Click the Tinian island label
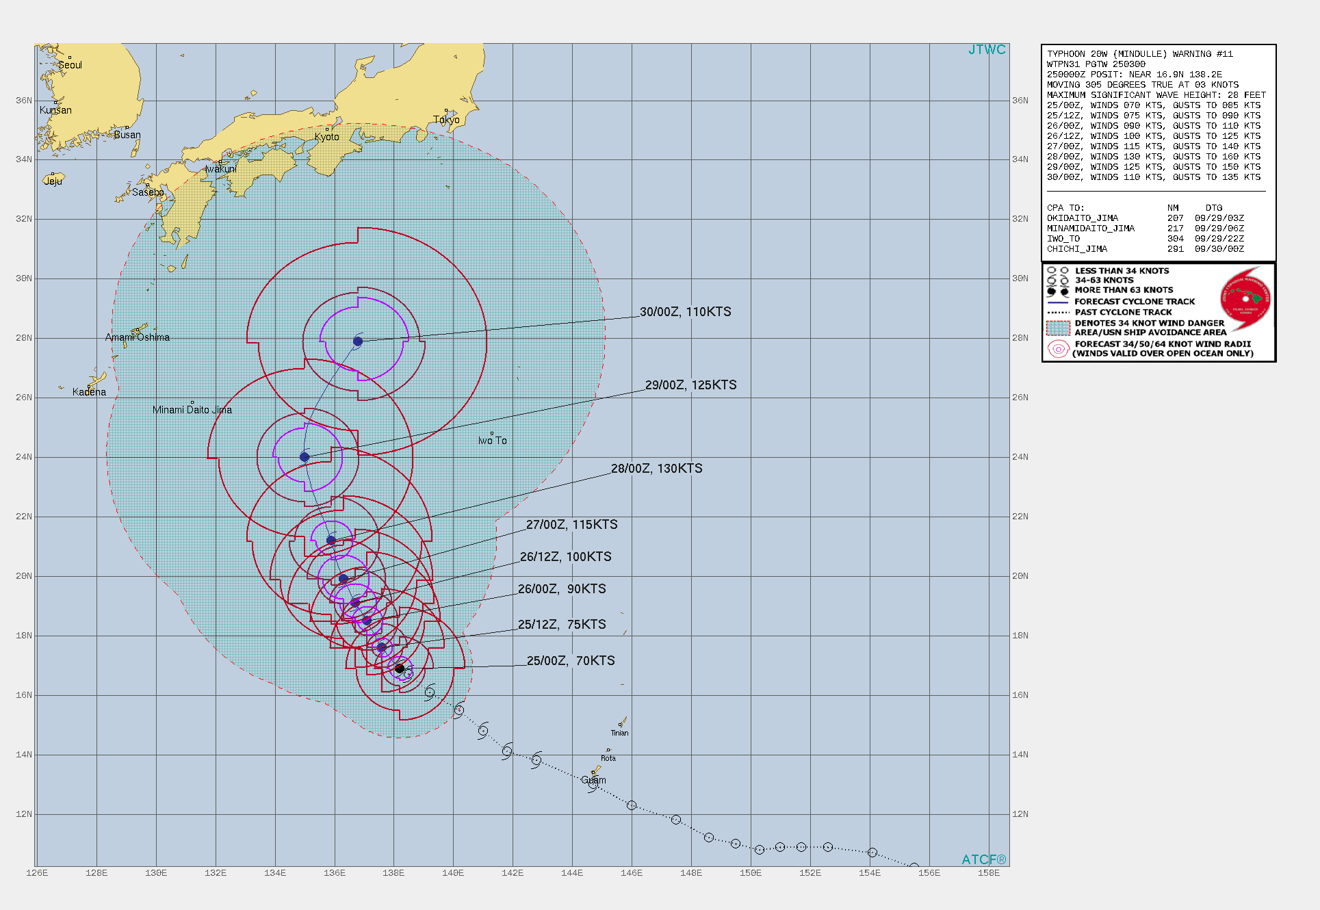1320x910 pixels. click(619, 733)
